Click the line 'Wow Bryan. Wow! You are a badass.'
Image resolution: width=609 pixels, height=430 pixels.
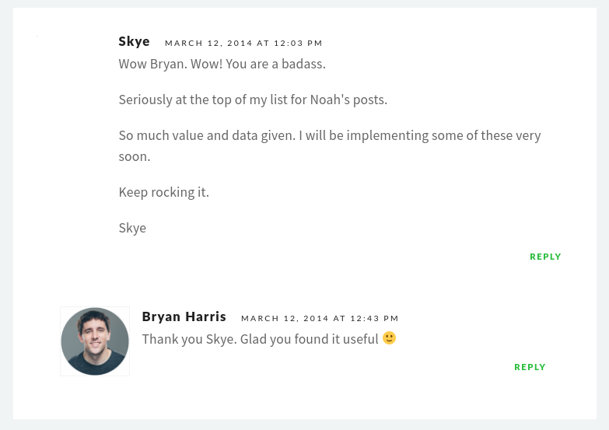pos(222,64)
